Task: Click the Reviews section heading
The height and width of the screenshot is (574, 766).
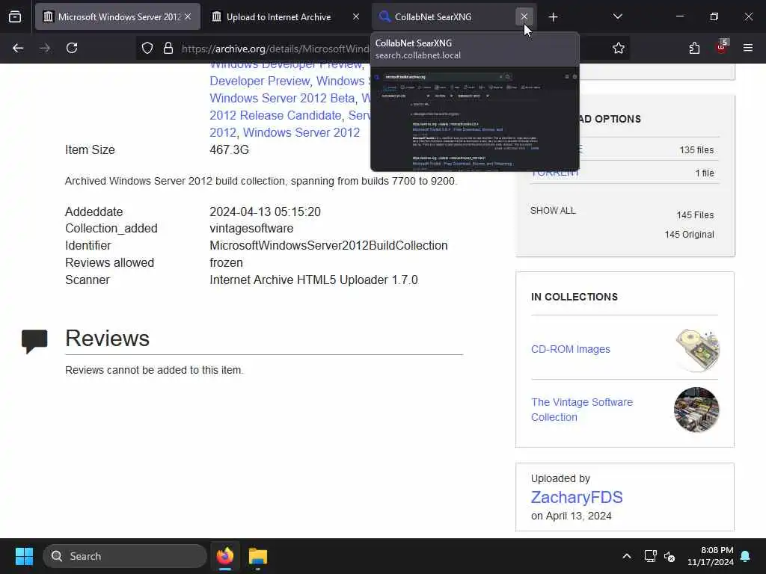Action: click(108, 339)
